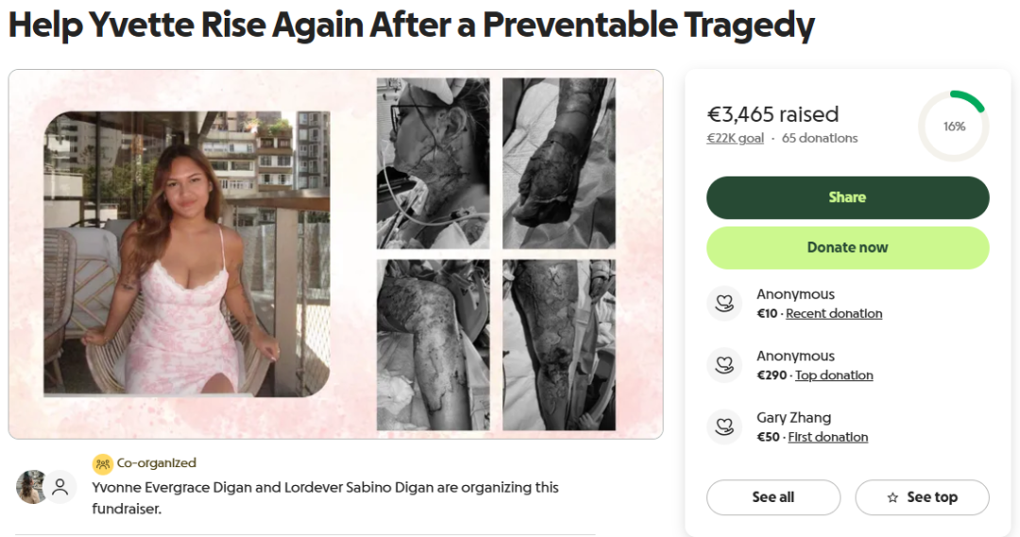Open the main photo of woman in pink dress
This screenshot has height=537, width=1020.
(x=187, y=254)
